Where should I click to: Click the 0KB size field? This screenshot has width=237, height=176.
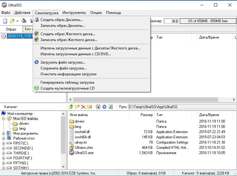coord(171,21)
